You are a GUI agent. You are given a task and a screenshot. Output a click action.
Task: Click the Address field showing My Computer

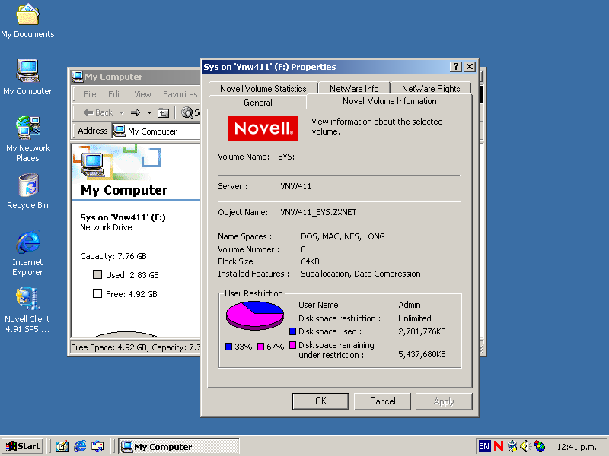156,131
